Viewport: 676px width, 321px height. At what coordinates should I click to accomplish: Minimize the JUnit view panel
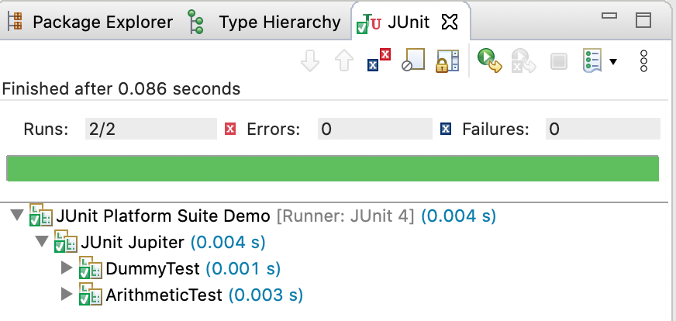(609, 16)
